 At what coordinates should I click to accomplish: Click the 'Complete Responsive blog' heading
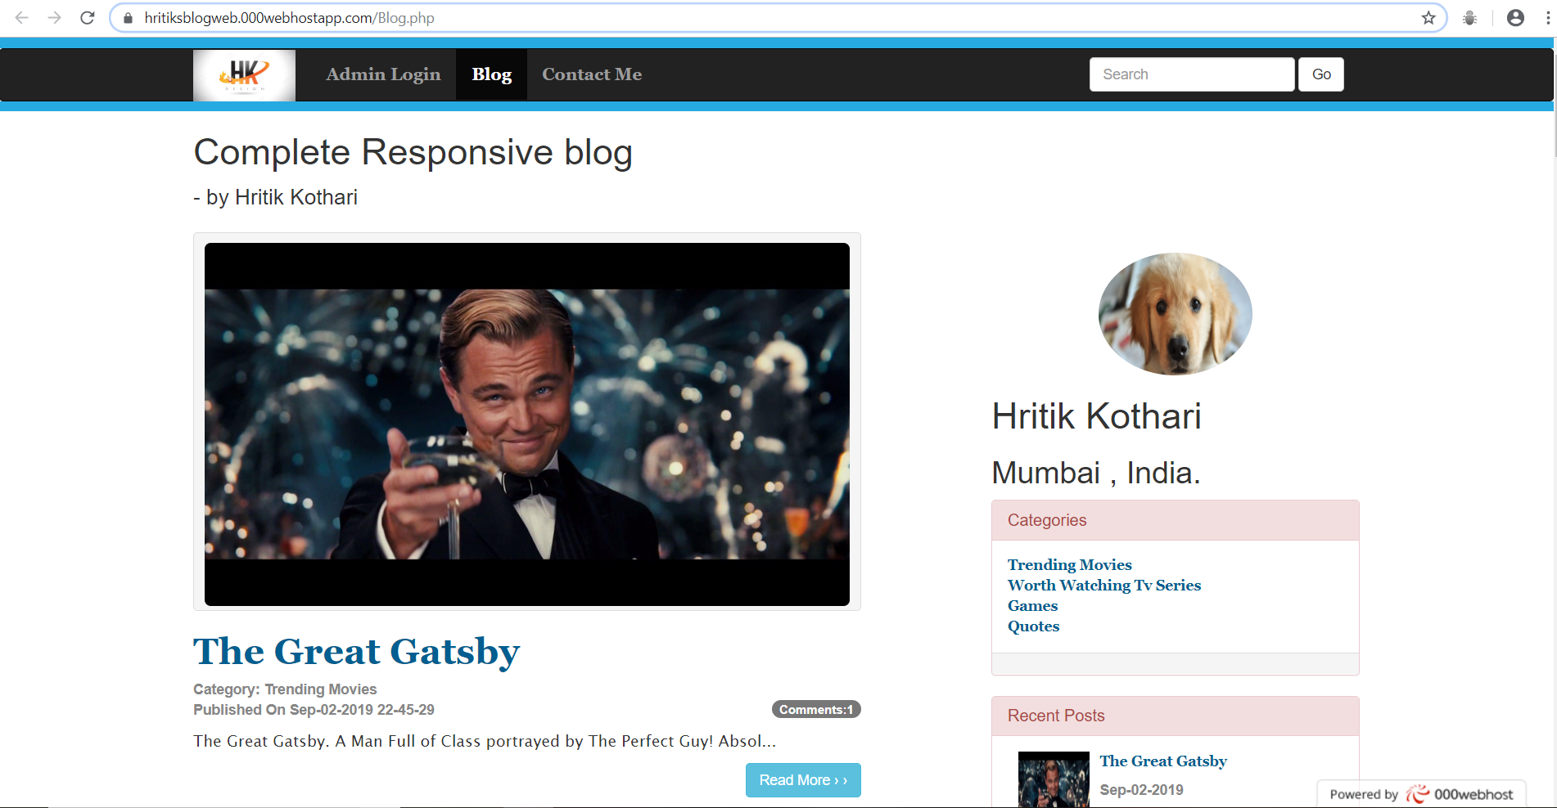click(x=413, y=153)
